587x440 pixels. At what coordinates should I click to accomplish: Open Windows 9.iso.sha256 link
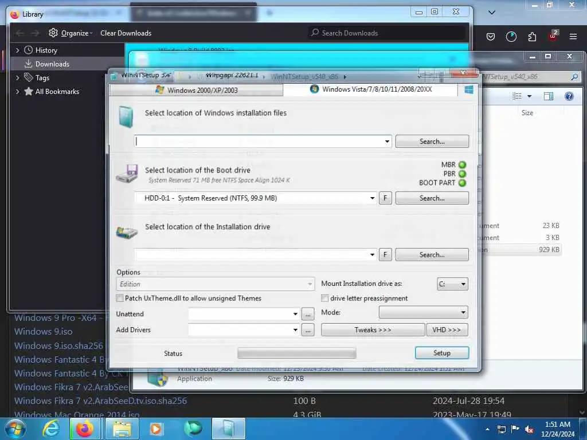(x=59, y=345)
